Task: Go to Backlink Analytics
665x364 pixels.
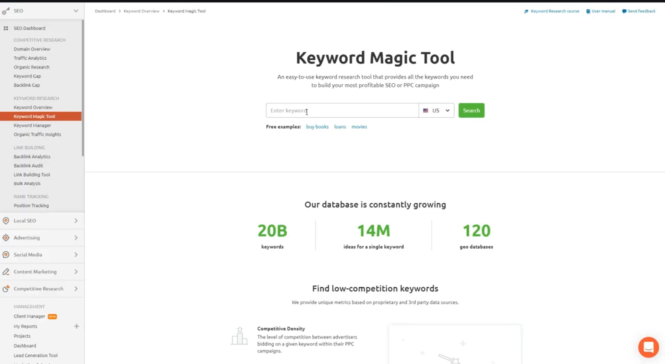Action: point(32,156)
